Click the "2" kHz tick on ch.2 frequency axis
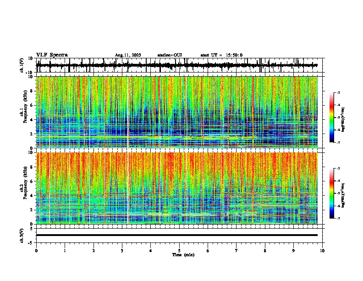Viewport: 363px width, 281px height. (x=32, y=210)
